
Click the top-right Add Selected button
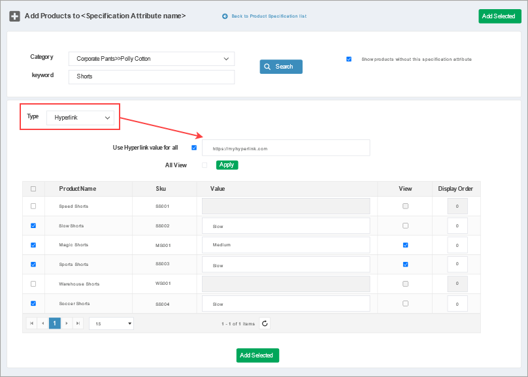point(499,16)
